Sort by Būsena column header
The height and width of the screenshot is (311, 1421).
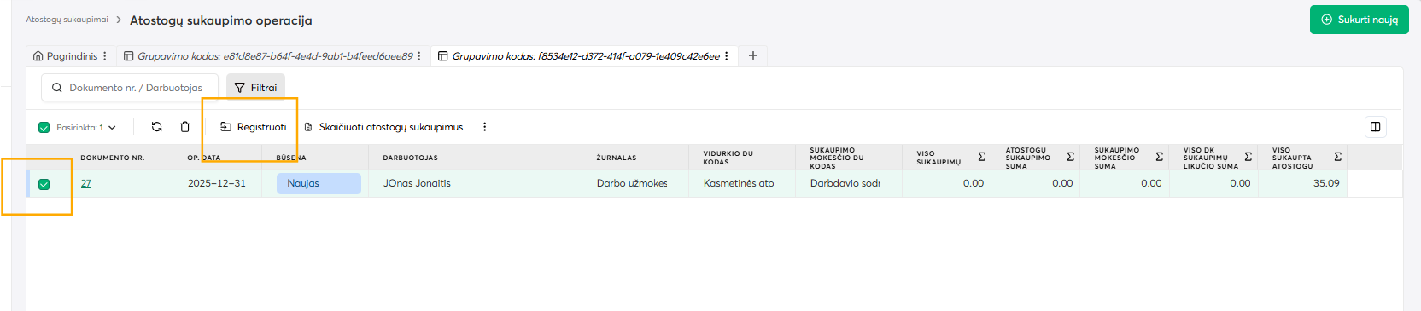[291, 158]
